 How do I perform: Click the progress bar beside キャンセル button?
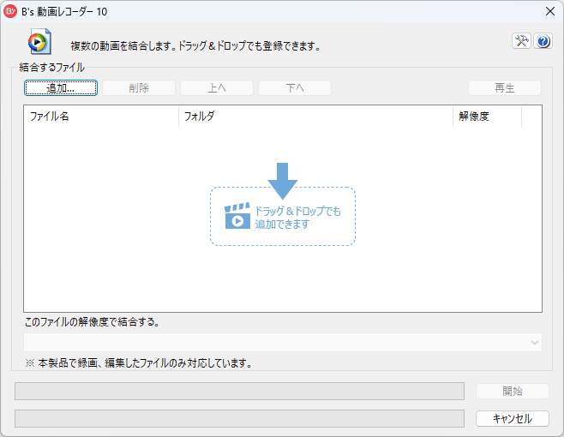click(x=240, y=419)
